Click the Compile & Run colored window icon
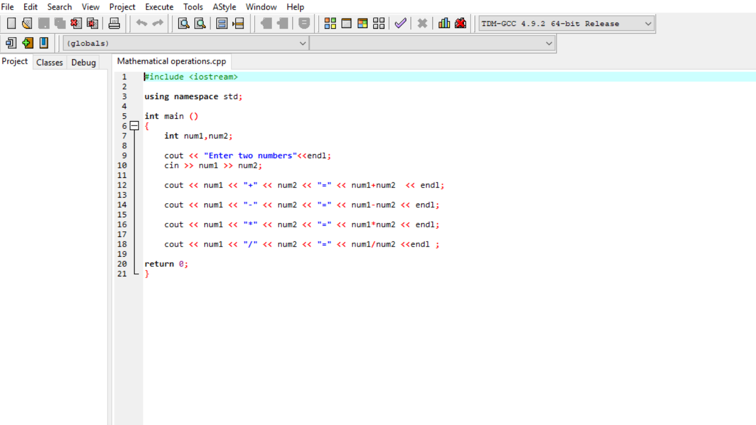Viewport: 756px width, 425px height. pos(363,23)
